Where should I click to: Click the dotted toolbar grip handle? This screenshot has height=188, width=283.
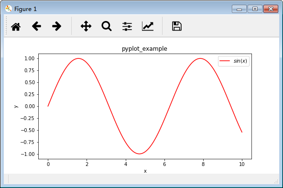point(6,25)
